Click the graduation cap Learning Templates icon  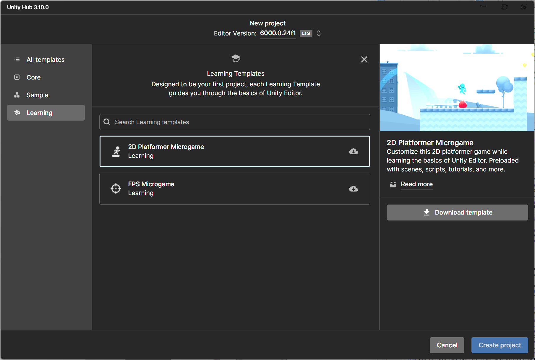click(236, 58)
